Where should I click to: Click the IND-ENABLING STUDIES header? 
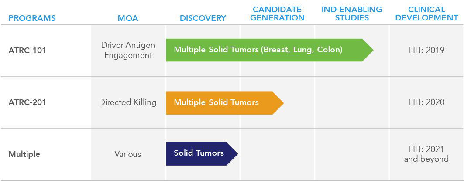click(x=352, y=14)
